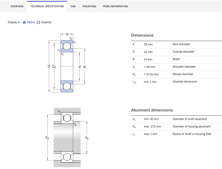
Task: Click the bearing cross-section dimension drawing
Action: point(67,63)
